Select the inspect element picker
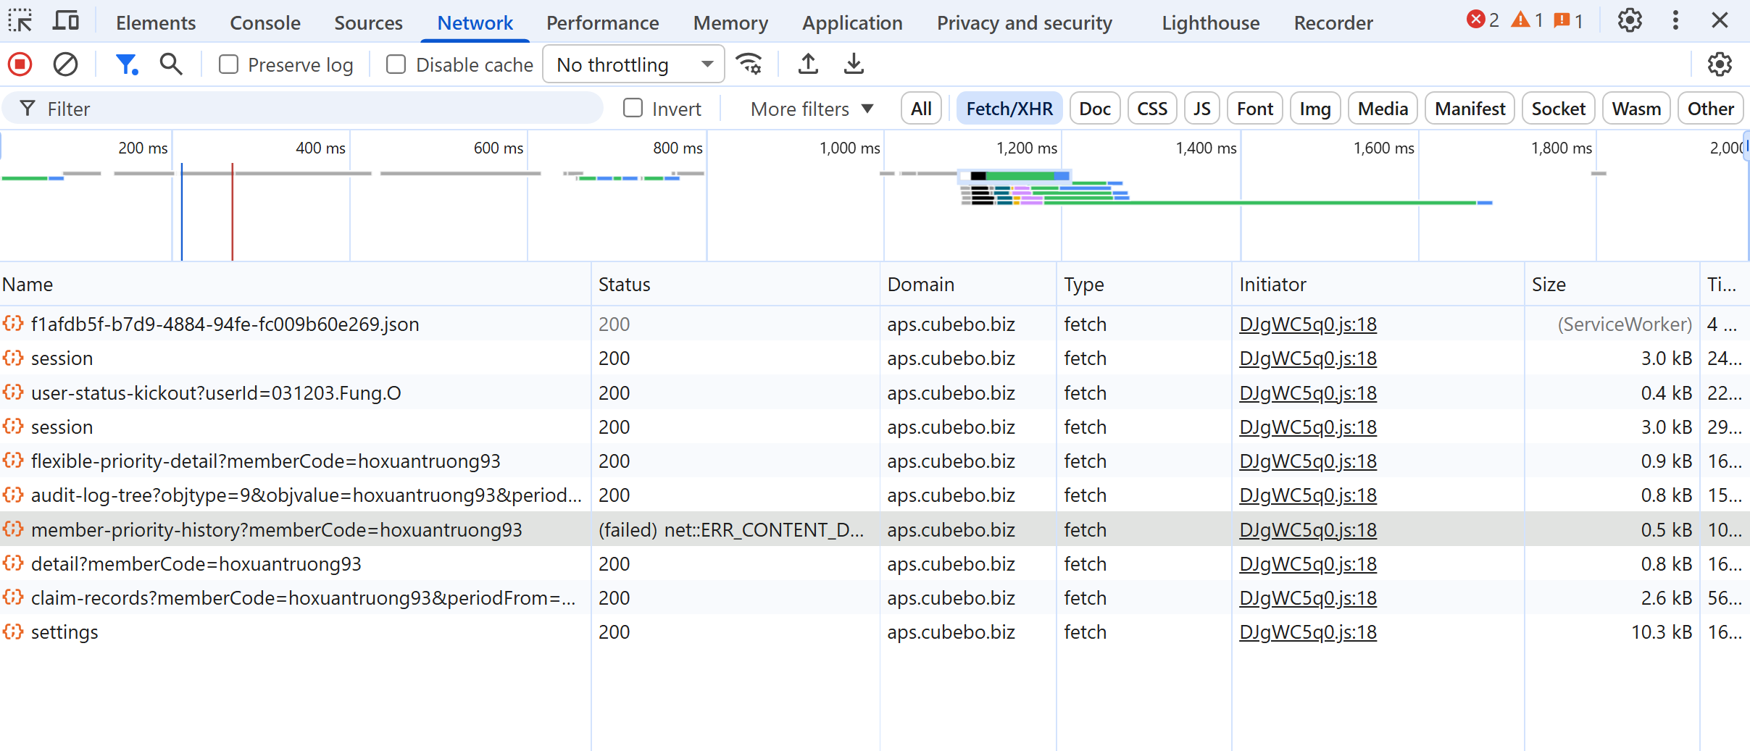This screenshot has height=751, width=1750. pos(20,22)
